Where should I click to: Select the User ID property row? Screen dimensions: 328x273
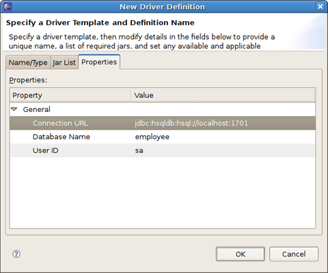click(x=163, y=150)
